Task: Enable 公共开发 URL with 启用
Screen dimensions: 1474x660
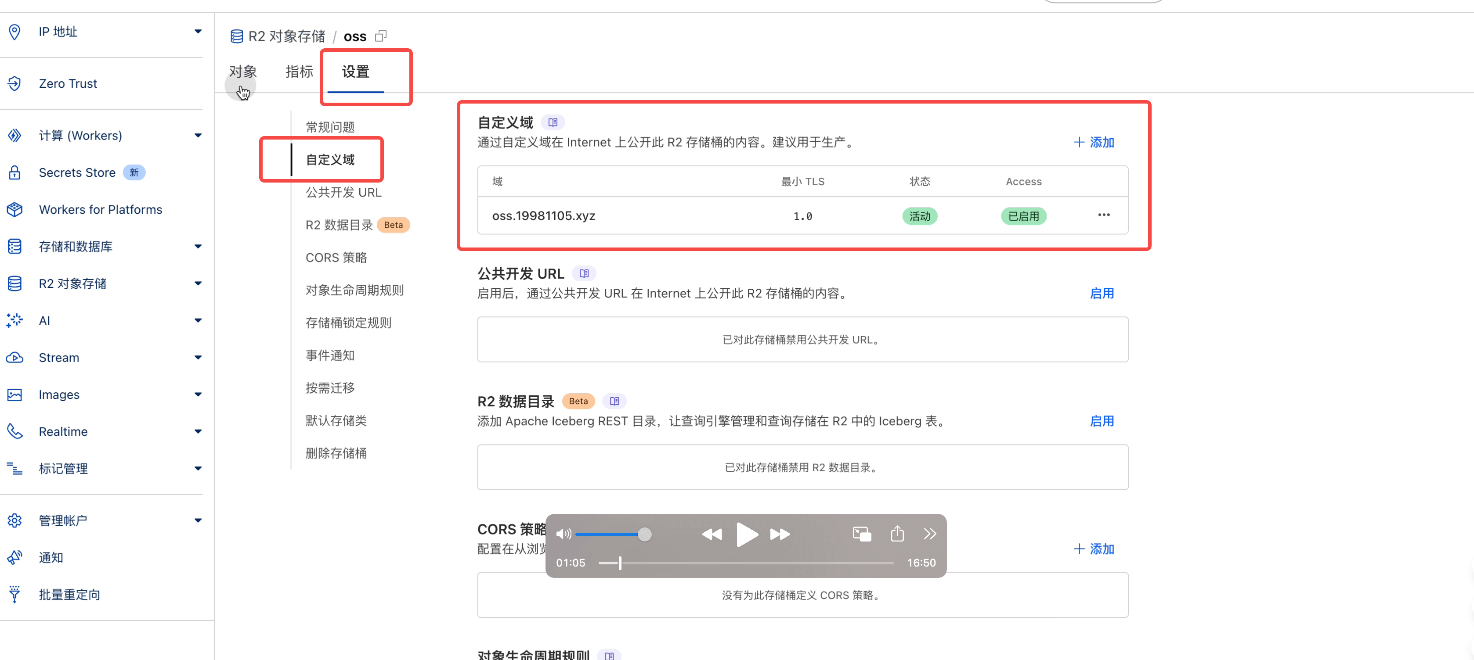Action: [x=1102, y=294]
